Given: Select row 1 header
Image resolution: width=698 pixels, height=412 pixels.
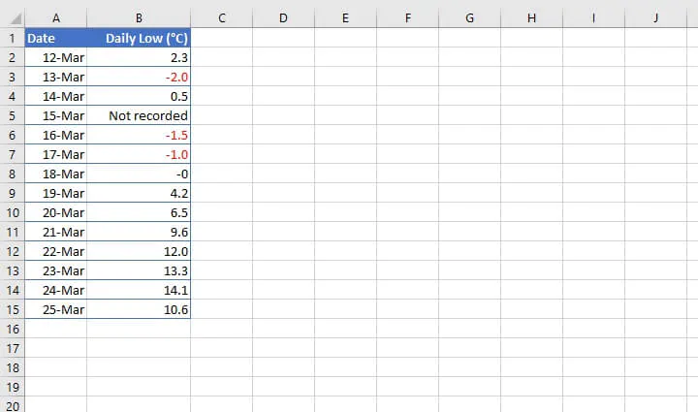Looking at the screenshot, I should coord(13,38).
